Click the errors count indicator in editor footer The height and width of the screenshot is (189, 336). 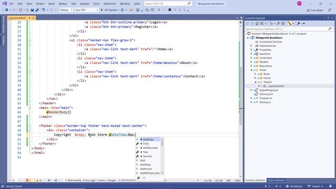(x=29, y=181)
